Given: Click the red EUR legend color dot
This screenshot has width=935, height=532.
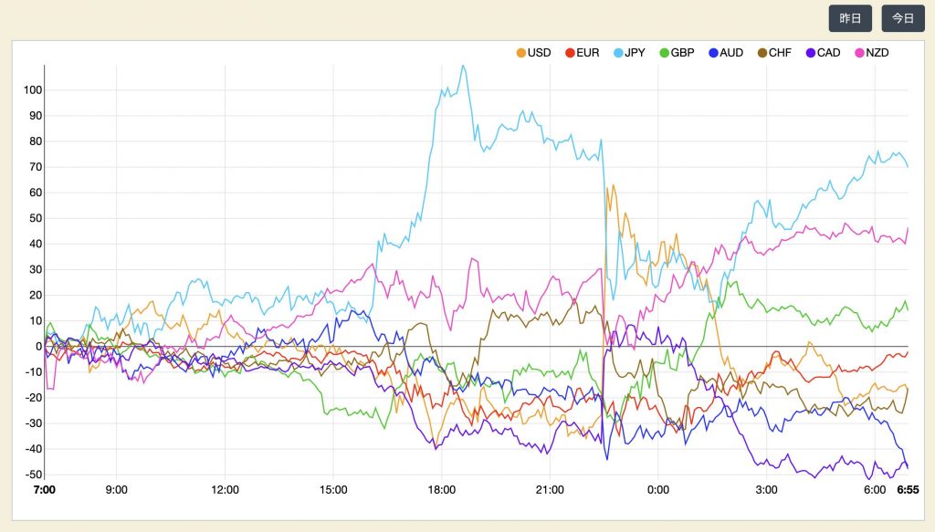Looking at the screenshot, I should click(570, 53).
